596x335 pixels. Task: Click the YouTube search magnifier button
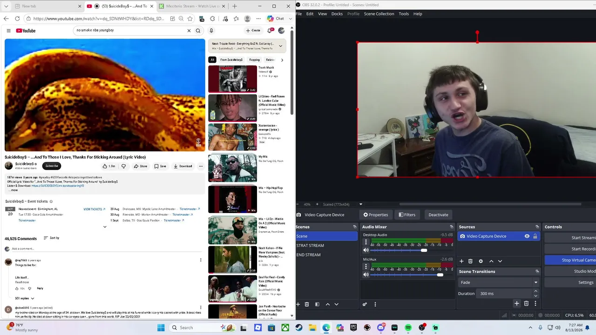[x=198, y=31]
